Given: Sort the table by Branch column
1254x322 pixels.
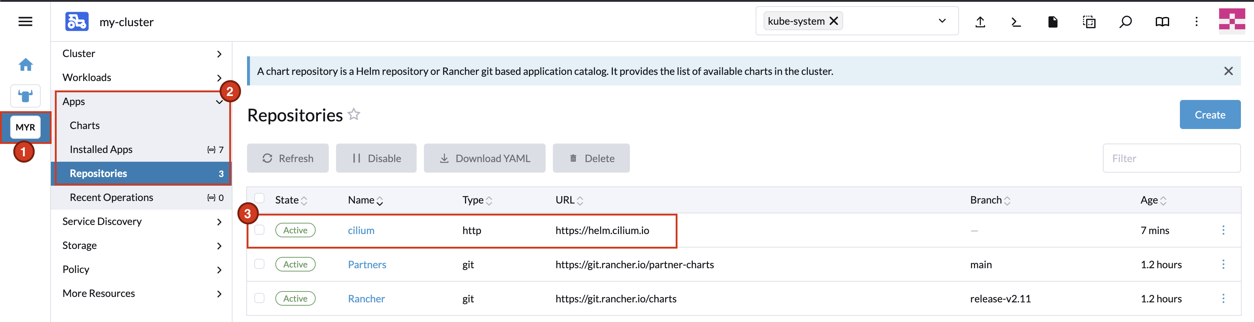Looking at the screenshot, I should point(990,200).
